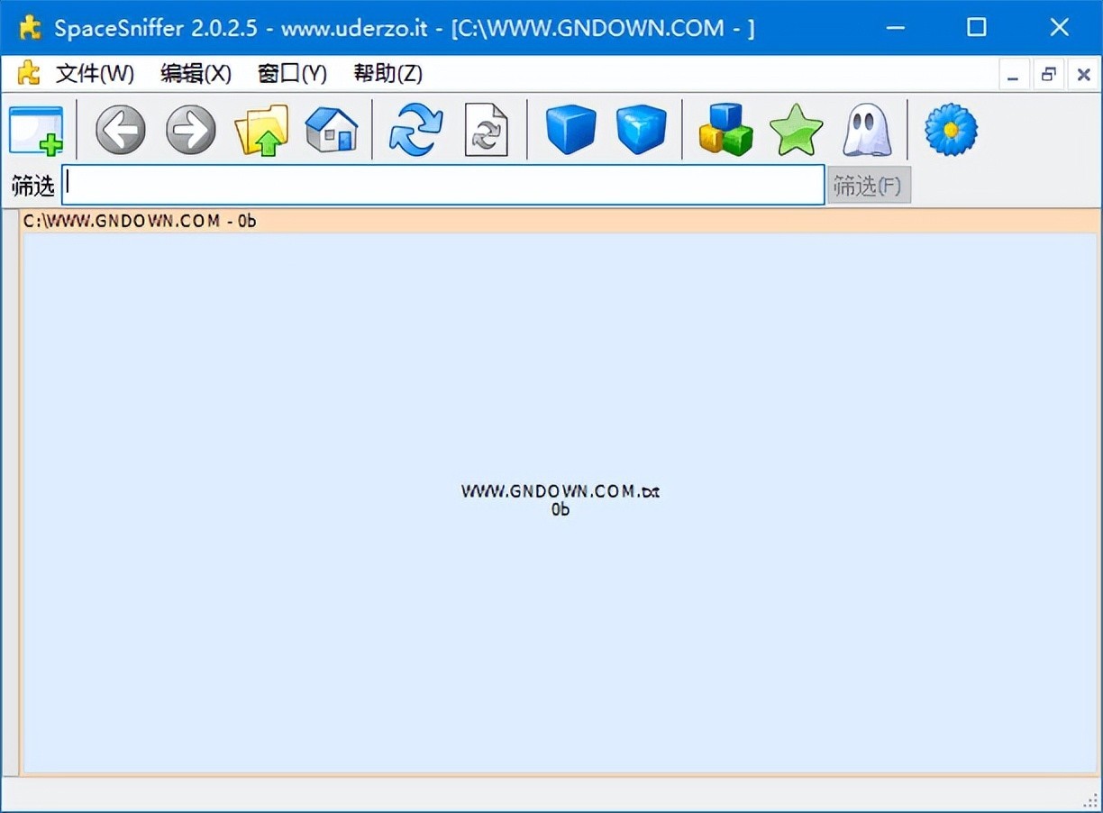This screenshot has height=813, width=1103.
Task: Return to the home view house icon
Action: (x=332, y=130)
